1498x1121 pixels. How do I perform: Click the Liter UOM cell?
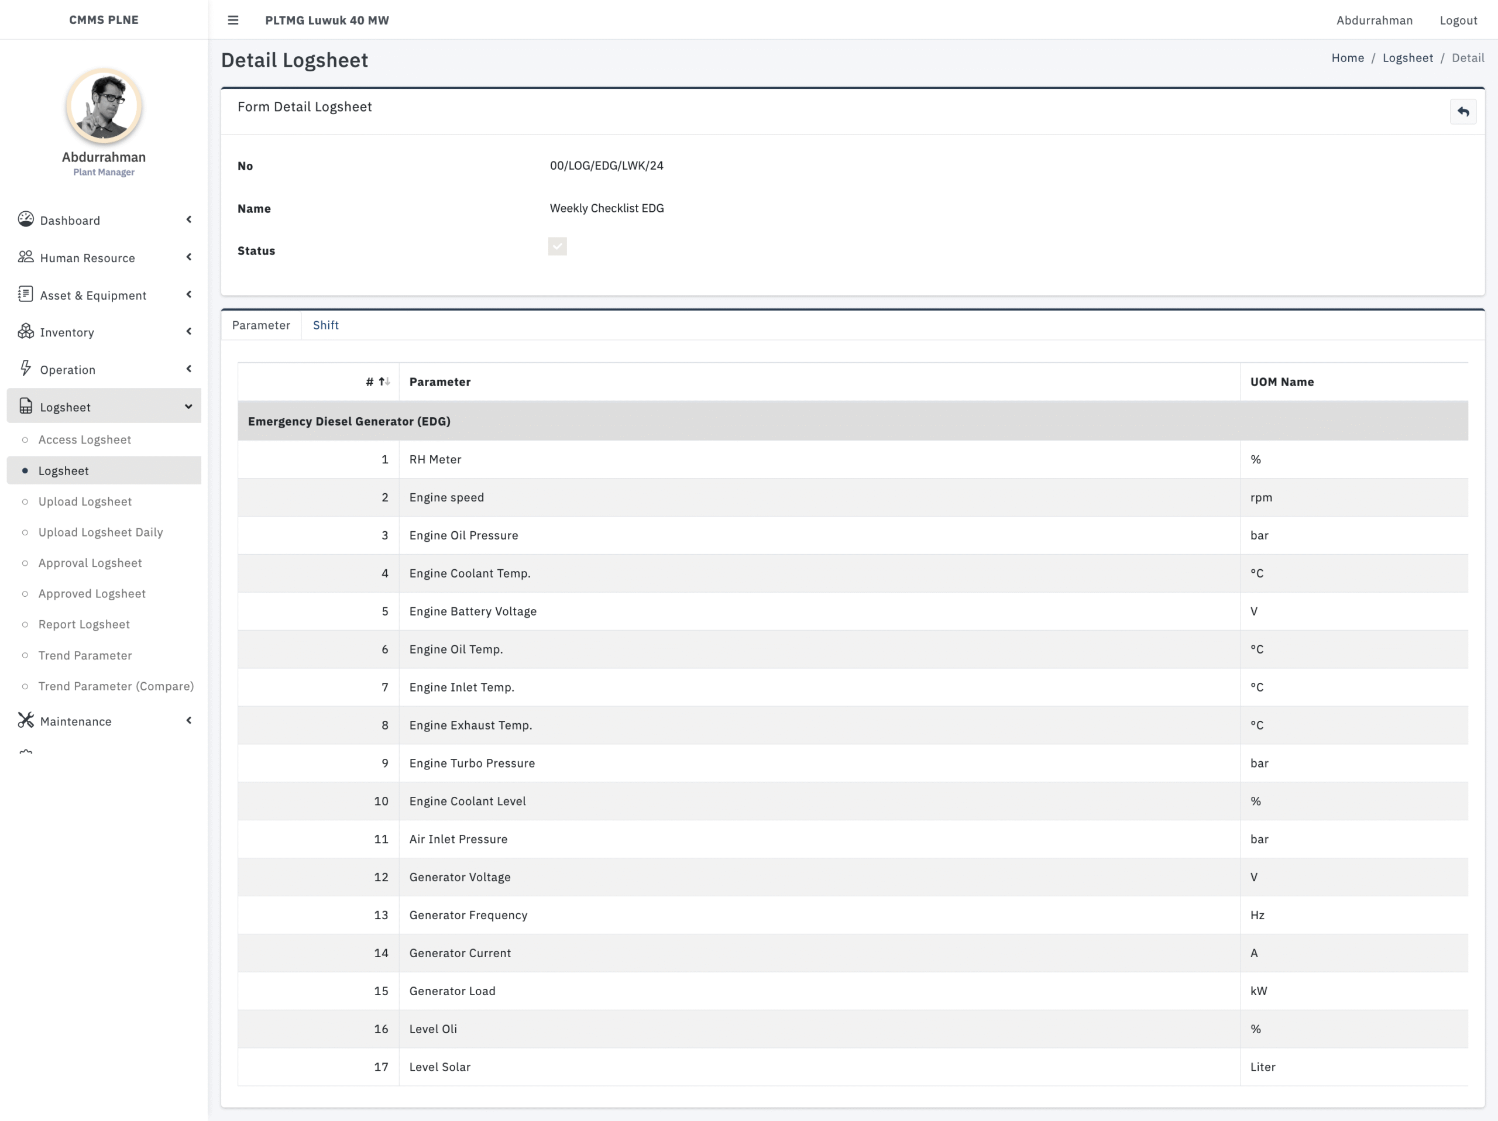click(x=1353, y=1067)
